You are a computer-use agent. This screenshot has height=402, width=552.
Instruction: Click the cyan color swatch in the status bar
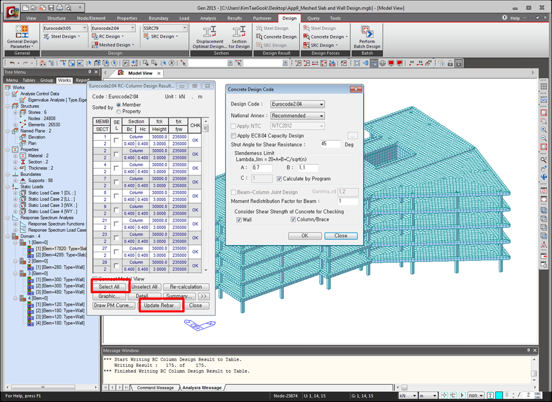pyautogui.click(x=499, y=395)
